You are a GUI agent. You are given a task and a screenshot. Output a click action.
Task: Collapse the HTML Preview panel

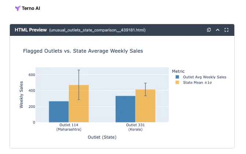point(217,30)
